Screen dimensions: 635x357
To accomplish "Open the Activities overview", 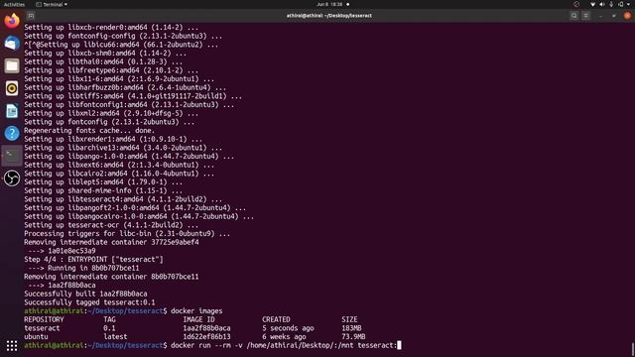I will click(14, 4).
